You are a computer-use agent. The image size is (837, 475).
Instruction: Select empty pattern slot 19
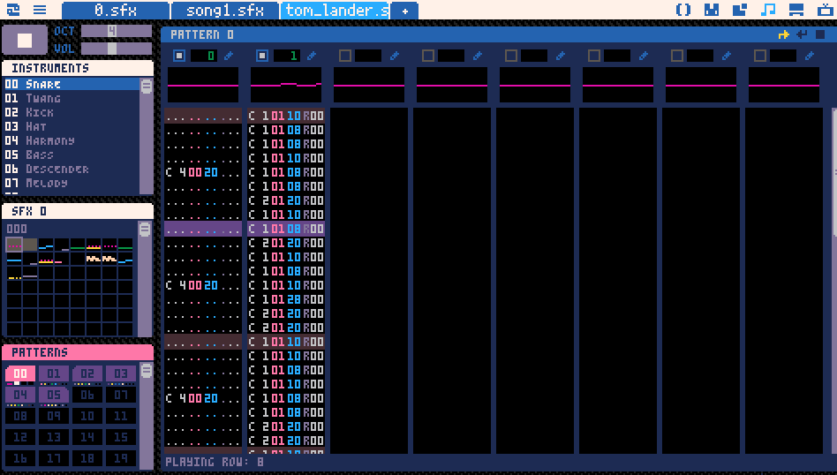[121, 458]
